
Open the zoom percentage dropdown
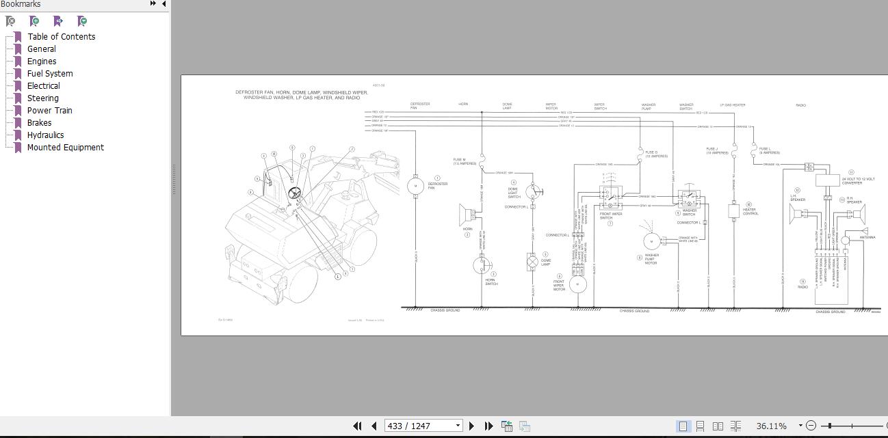pos(800,425)
